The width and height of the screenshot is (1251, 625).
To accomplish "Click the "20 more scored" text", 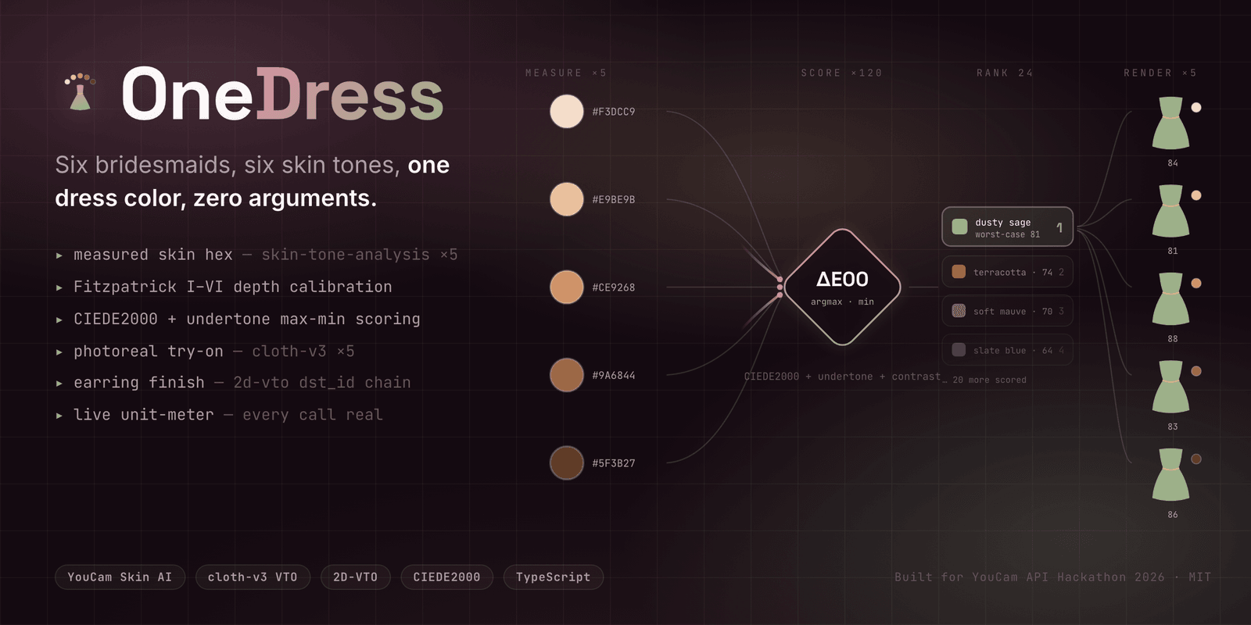I will point(989,380).
